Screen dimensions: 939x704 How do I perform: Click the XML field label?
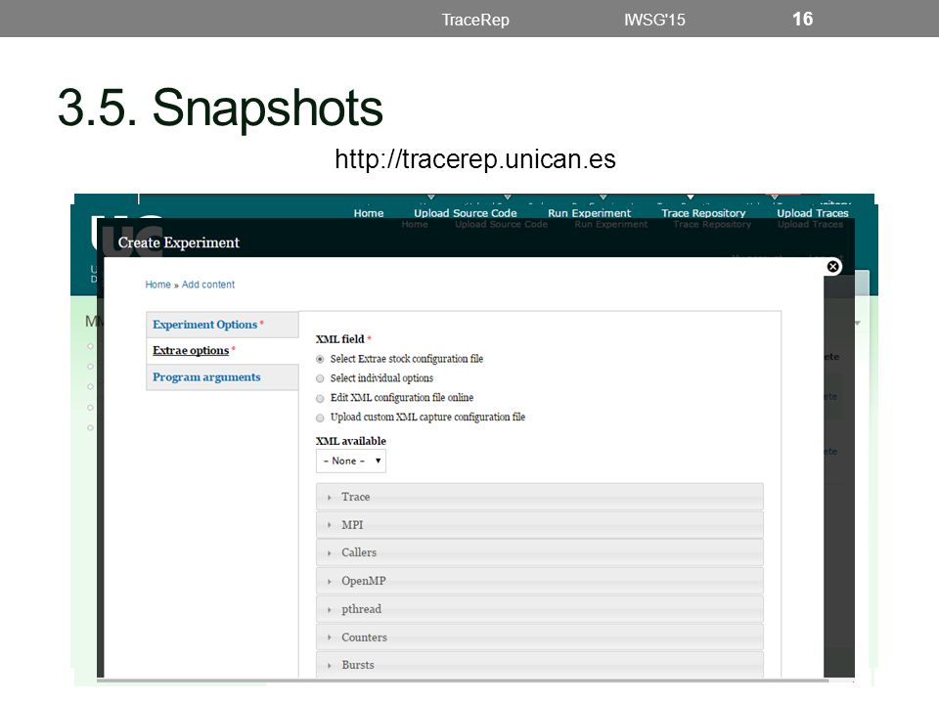point(339,339)
